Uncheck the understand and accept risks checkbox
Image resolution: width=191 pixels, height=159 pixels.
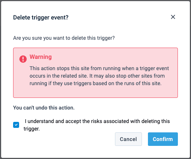pyautogui.click(x=16, y=125)
